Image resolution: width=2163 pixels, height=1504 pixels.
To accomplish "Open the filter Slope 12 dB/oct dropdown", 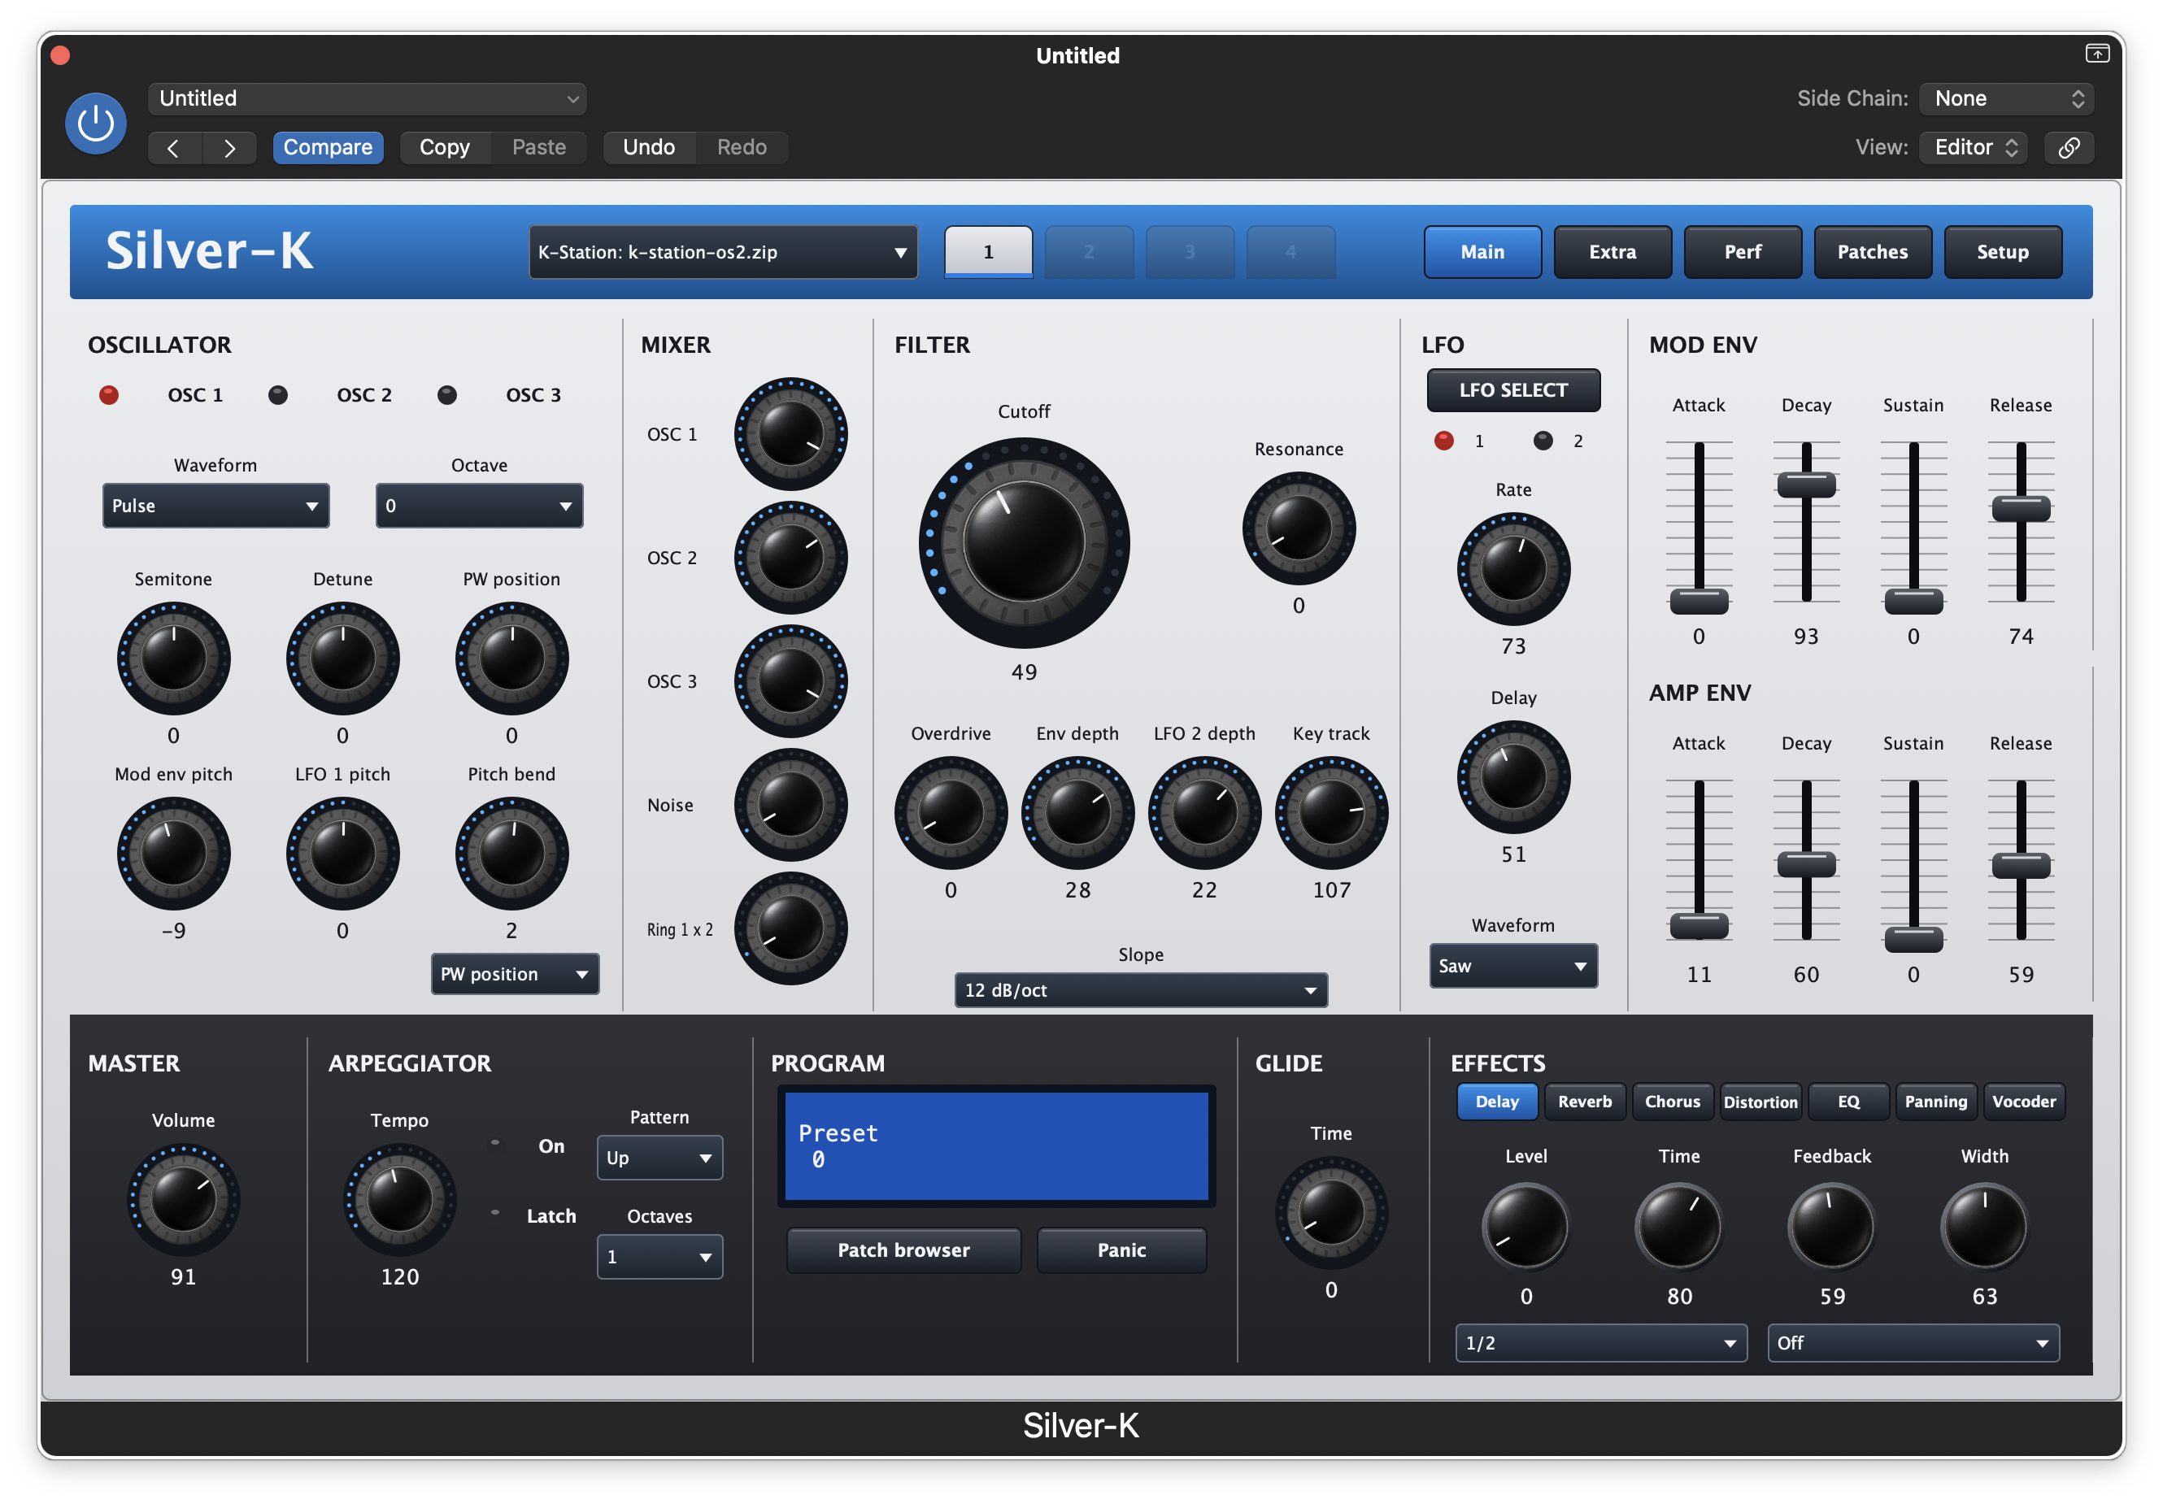I will pos(1141,990).
